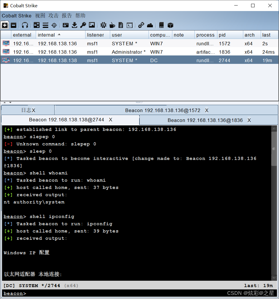Click the session icon of pid 1836 row
The height and width of the screenshot is (299, 279).
[6, 52]
